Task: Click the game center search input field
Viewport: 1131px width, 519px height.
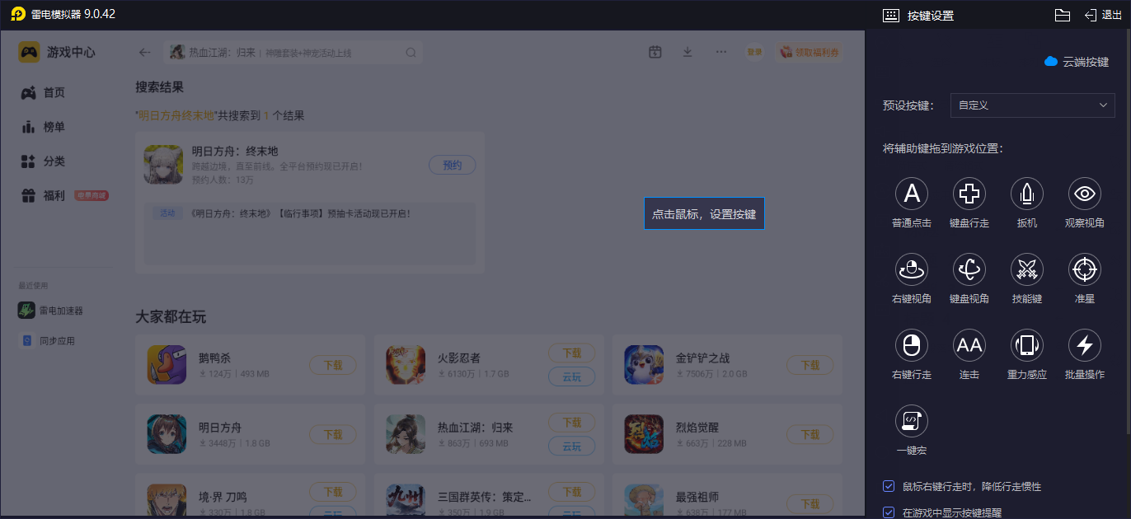Action: pyautogui.click(x=293, y=53)
